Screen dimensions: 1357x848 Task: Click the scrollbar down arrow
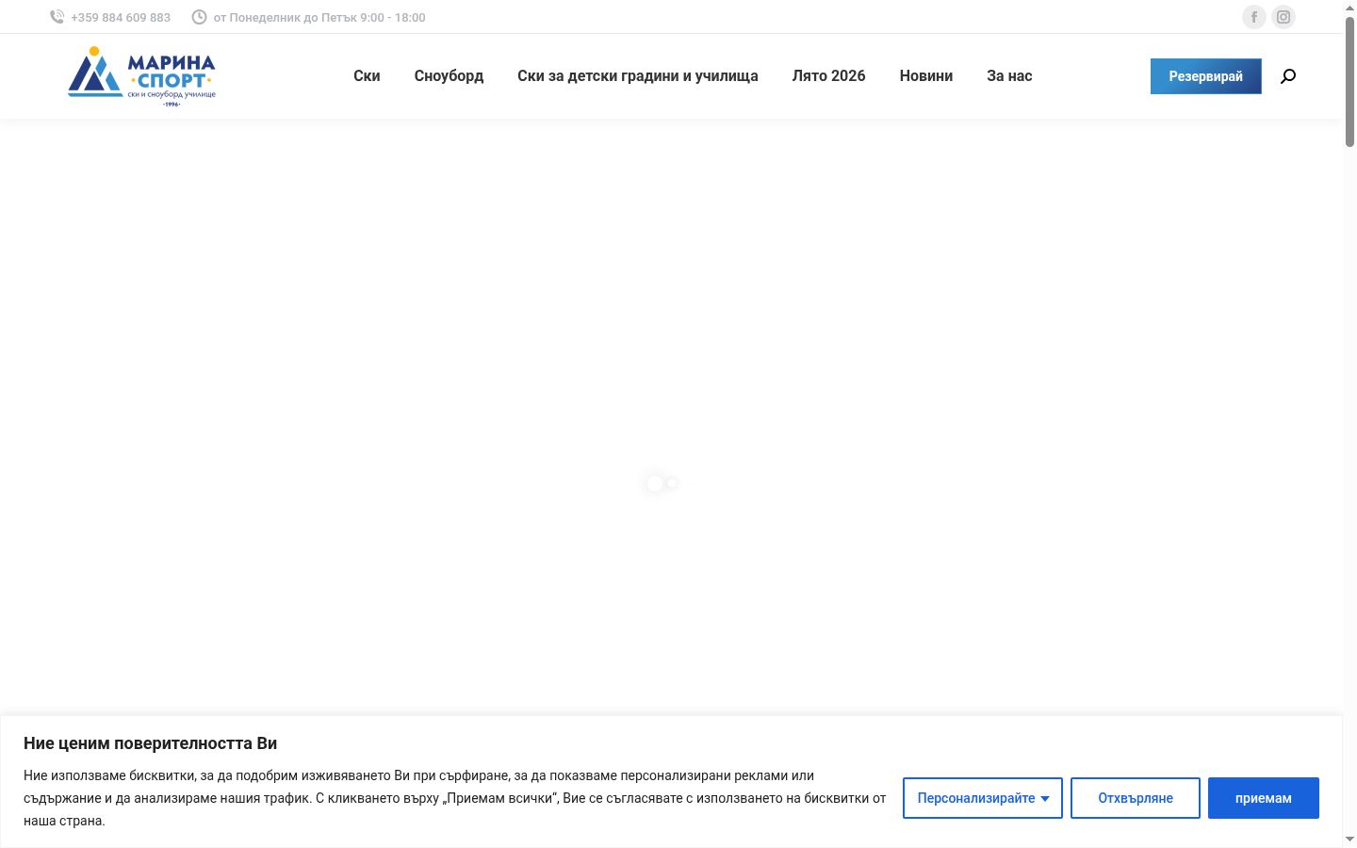point(1349,840)
